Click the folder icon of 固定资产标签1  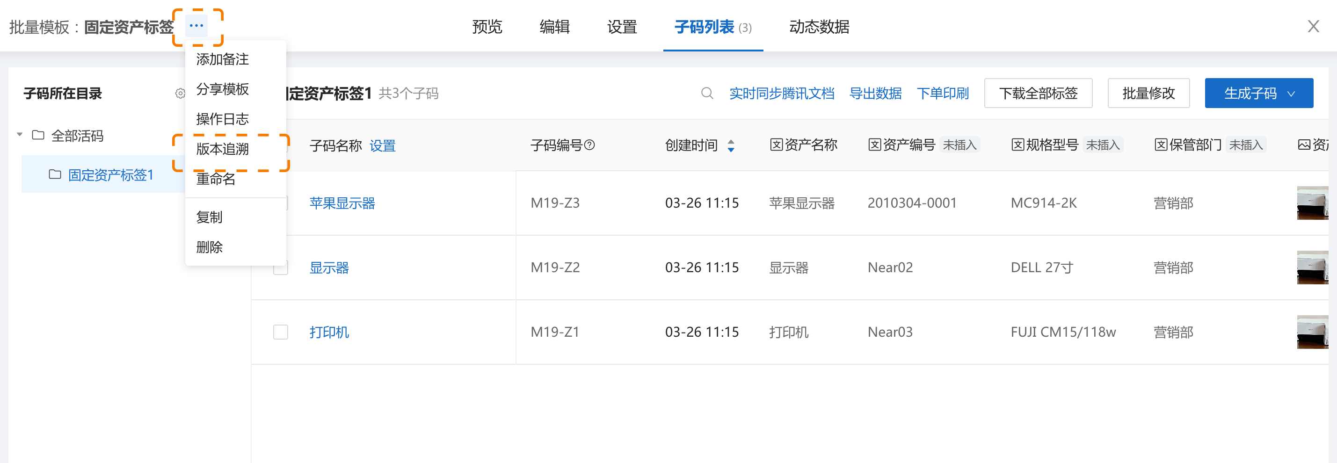(x=54, y=174)
